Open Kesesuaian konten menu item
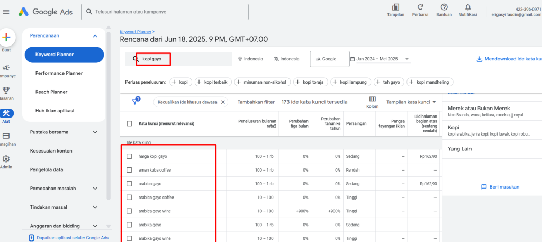This screenshot has width=542, height=242. [51, 151]
